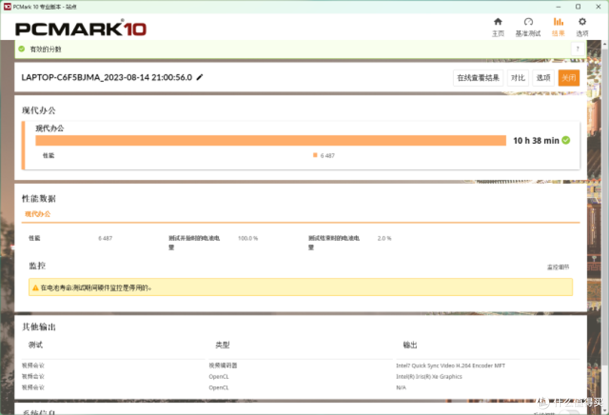Click the warning triangle in the monitoring notice
The width and height of the screenshot is (609, 415).
[x=36, y=288]
